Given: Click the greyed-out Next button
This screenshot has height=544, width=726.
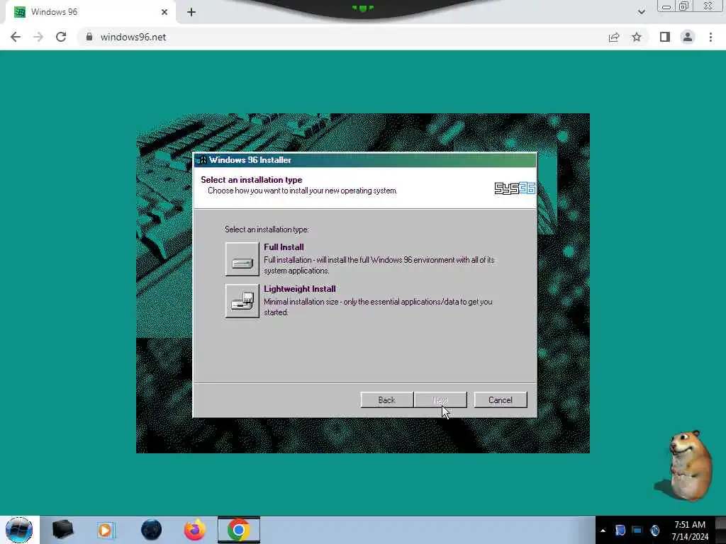Looking at the screenshot, I should coord(440,399).
